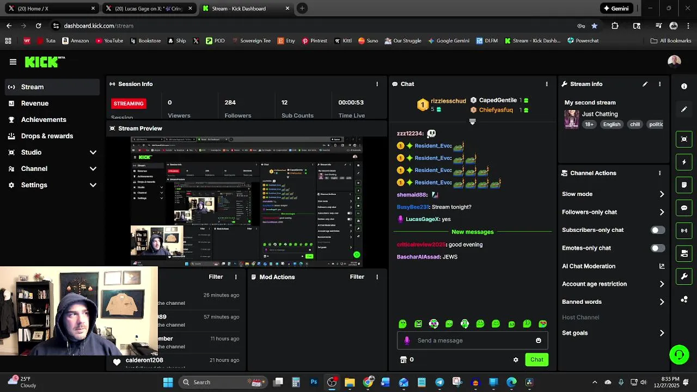Click the notes widget icon in rail
This screenshot has width=697, height=392.
[x=684, y=185]
